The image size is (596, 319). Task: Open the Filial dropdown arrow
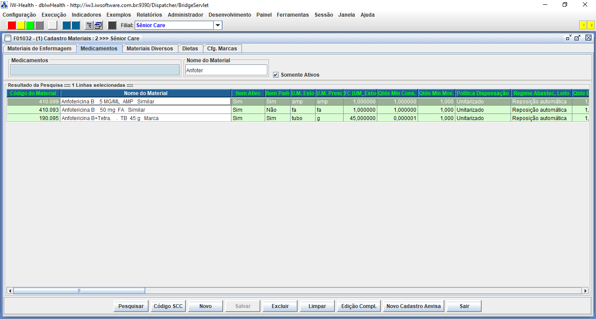(x=218, y=25)
